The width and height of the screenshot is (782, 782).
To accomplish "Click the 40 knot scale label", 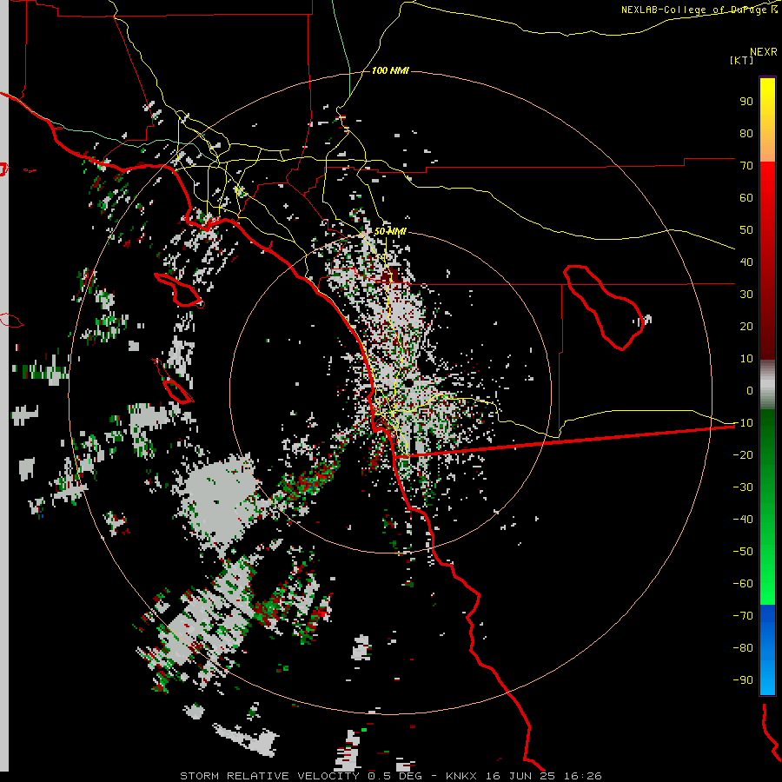I will point(746,262).
